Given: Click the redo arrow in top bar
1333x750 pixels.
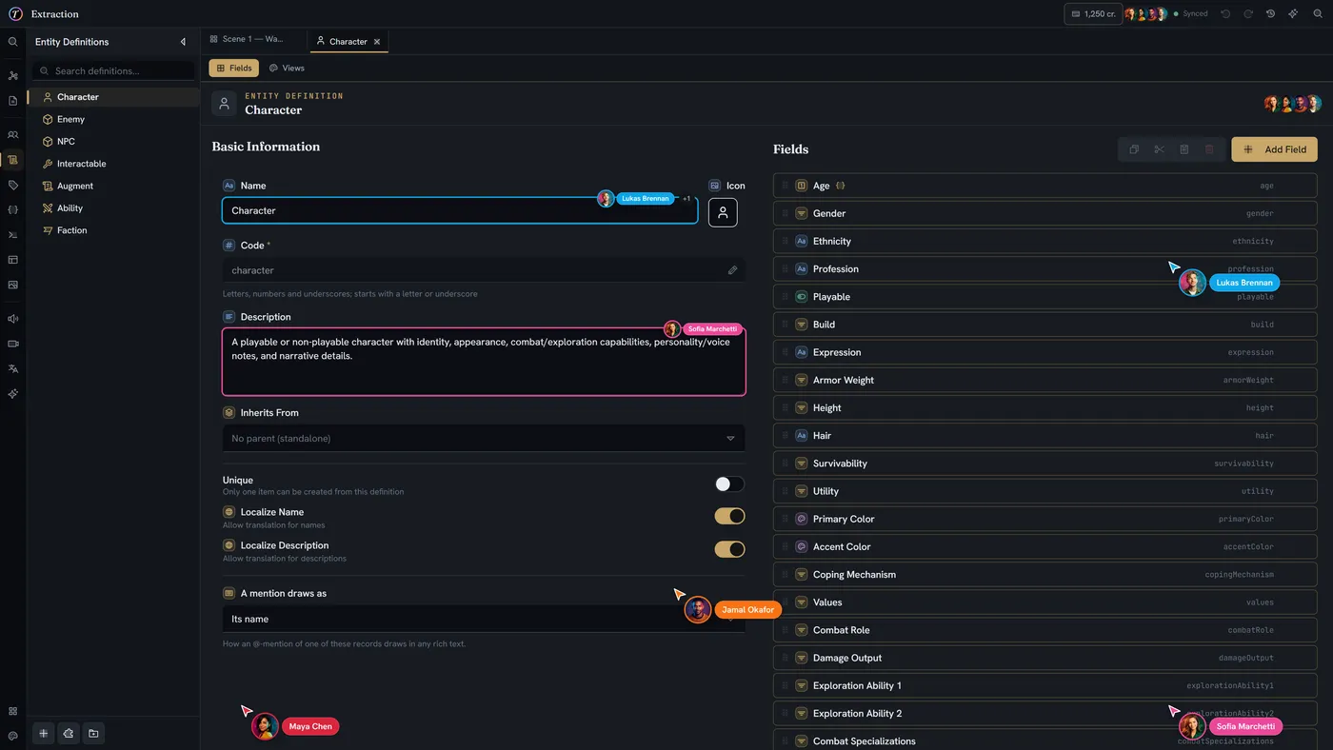Looking at the screenshot, I should 1248,14.
